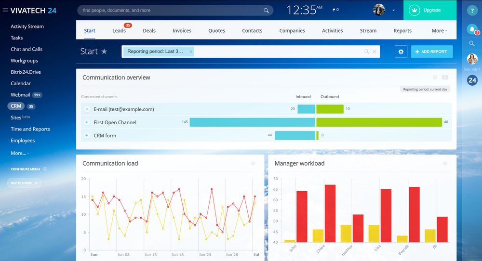Click the Add Report button

click(x=431, y=52)
